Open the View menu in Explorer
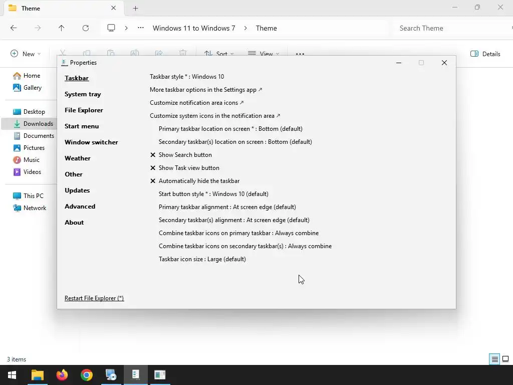The height and width of the screenshot is (385, 513). coord(264,54)
